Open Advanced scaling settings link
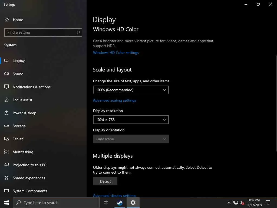 (115, 100)
